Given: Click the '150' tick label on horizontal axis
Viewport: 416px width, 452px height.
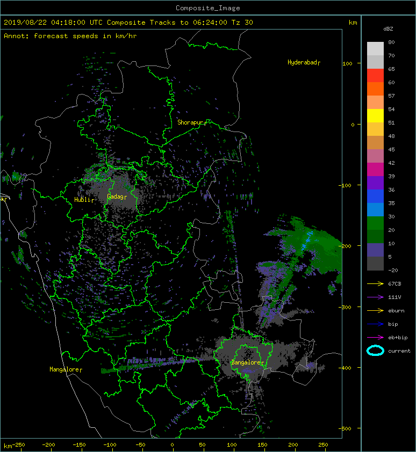Looking at the screenshot, I should click(262, 445).
